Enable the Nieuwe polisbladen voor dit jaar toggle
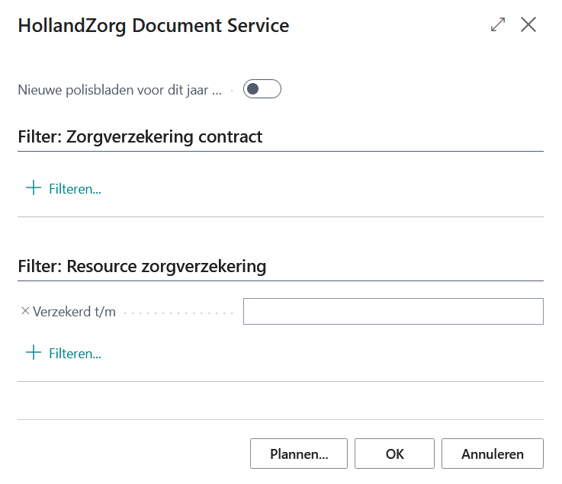The width and height of the screenshot is (562, 484). (x=262, y=89)
